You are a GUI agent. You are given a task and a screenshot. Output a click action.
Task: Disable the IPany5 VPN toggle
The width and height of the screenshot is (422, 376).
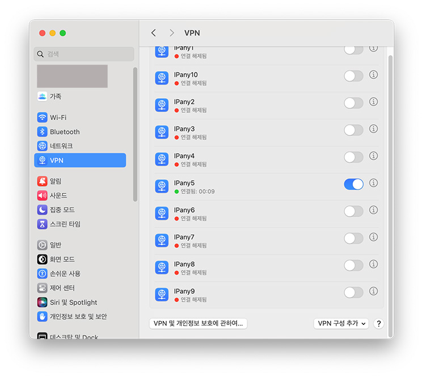pyautogui.click(x=353, y=184)
